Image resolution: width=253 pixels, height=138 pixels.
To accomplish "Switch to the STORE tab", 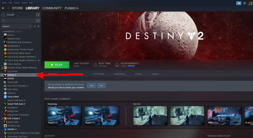I will click(x=17, y=8).
